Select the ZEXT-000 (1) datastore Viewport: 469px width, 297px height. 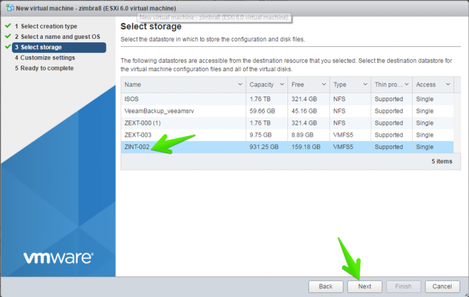pos(287,123)
